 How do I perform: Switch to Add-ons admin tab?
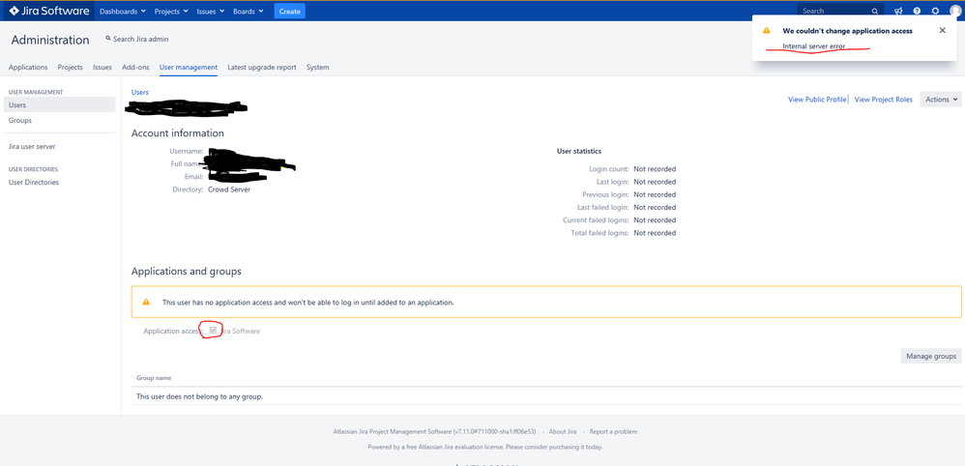pyautogui.click(x=135, y=67)
